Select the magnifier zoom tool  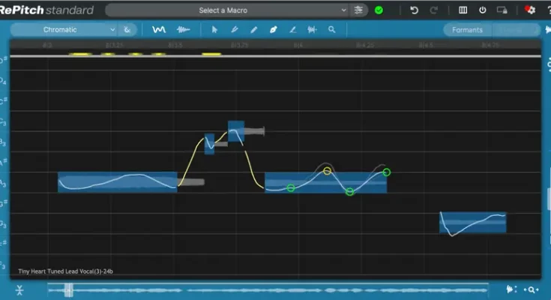[x=331, y=30]
